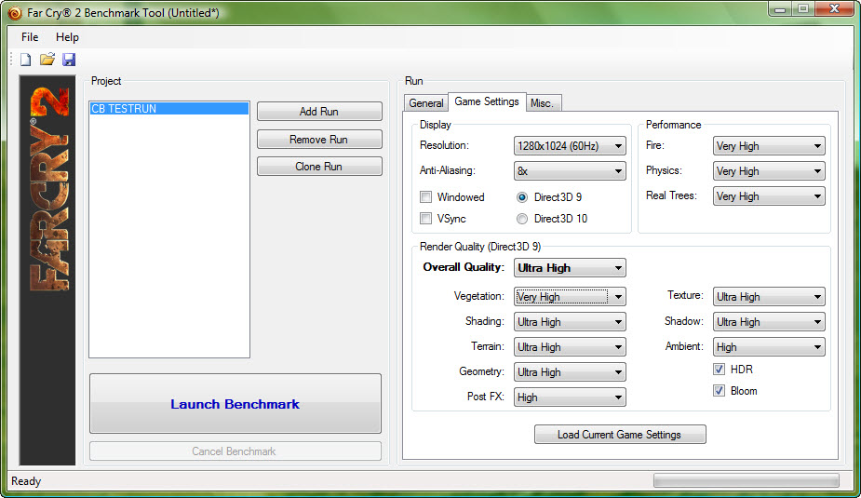
Task: Click Load Current Game Settings button
Action: 620,435
